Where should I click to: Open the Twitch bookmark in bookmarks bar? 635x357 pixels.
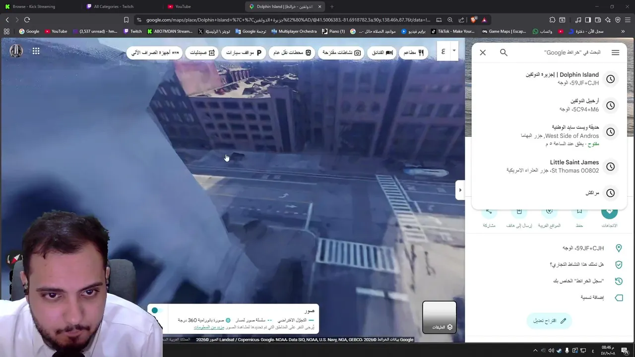pos(132,31)
